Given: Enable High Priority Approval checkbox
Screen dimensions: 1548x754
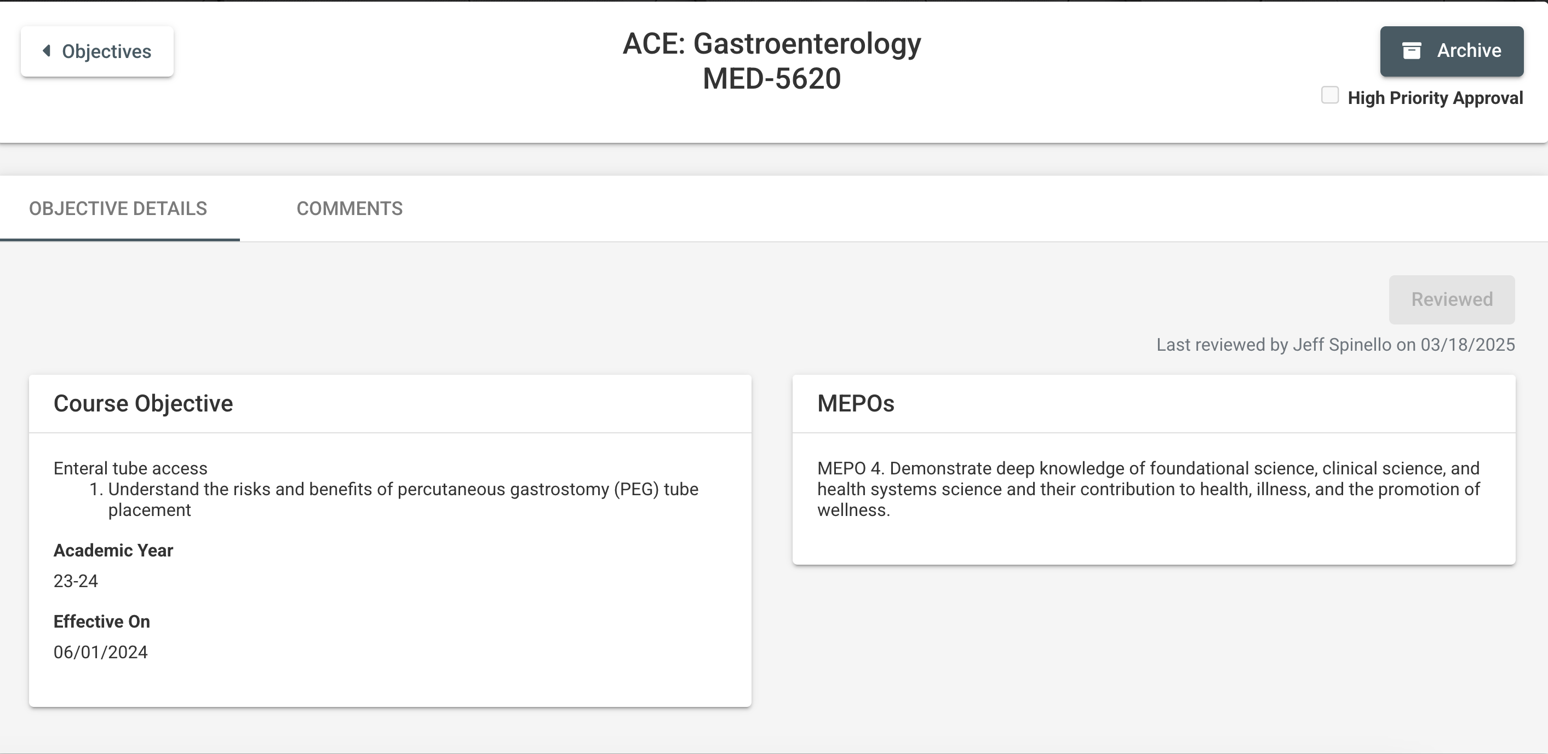Looking at the screenshot, I should coord(1330,95).
